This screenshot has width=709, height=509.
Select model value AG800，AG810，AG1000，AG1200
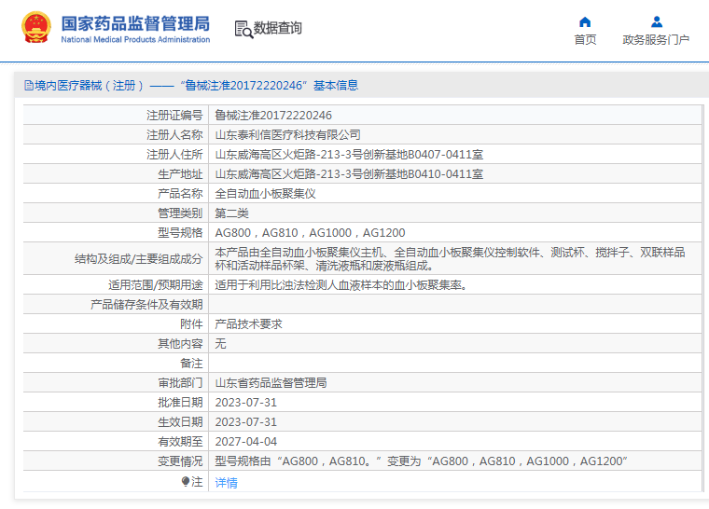(310, 233)
